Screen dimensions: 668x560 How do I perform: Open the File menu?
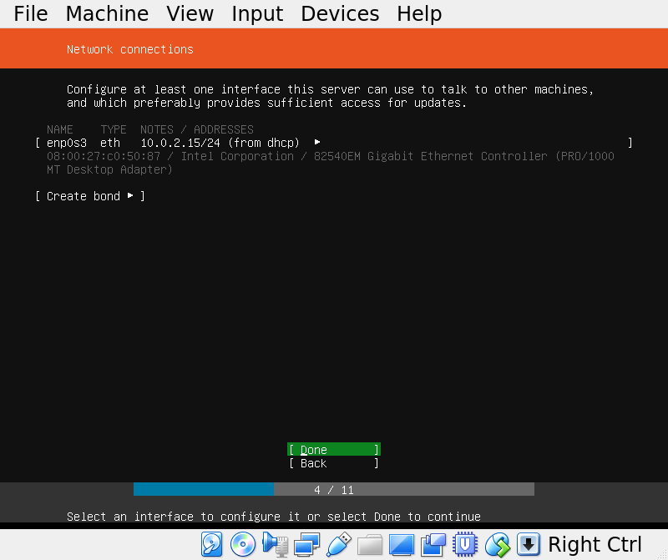pos(31,14)
